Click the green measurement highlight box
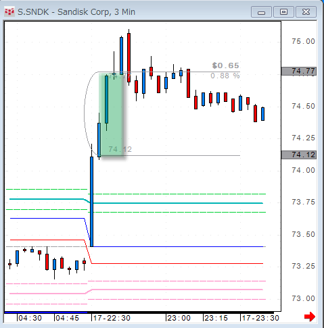The image size is (324, 328). pos(111,115)
